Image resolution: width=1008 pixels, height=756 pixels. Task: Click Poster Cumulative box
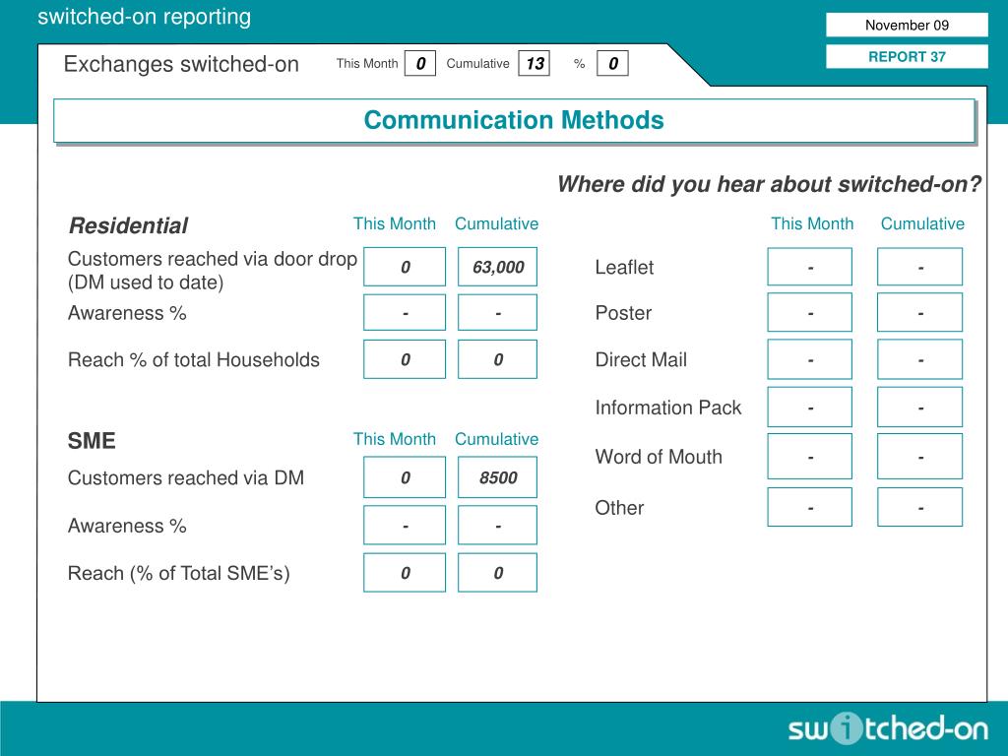pyautogui.click(x=920, y=313)
